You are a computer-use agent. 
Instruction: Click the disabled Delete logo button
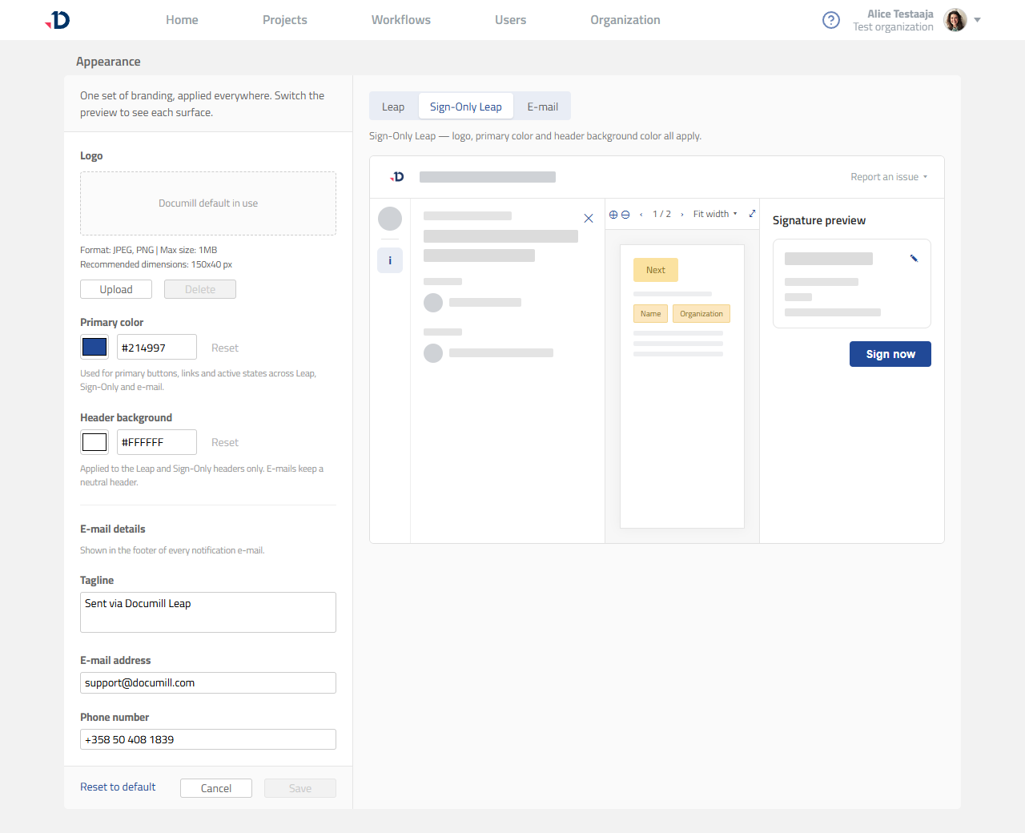pyautogui.click(x=200, y=289)
